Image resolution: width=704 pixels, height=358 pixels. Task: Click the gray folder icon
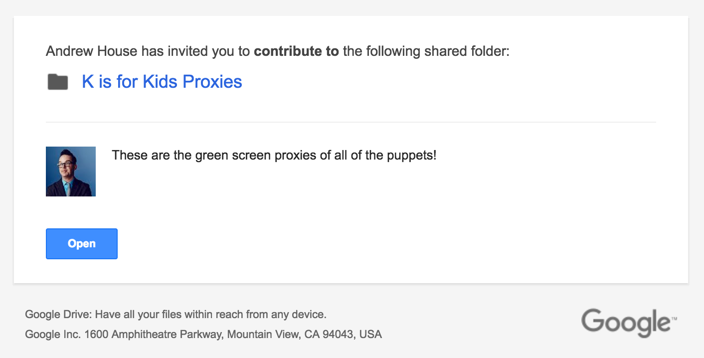pos(58,82)
